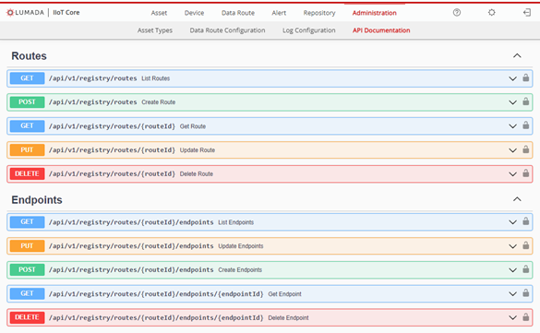Click lock icon on List Routes row
The width and height of the screenshot is (540, 333).
[525, 77]
